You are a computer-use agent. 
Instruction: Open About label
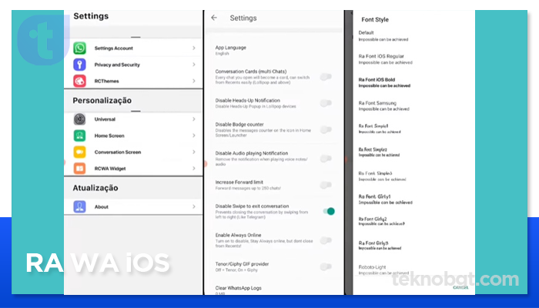click(102, 206)
